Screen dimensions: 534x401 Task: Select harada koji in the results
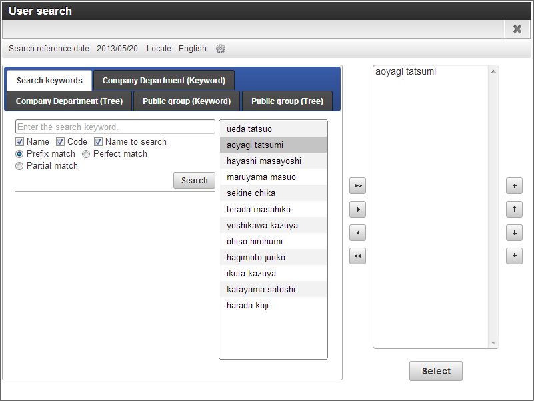coord(273,305)
